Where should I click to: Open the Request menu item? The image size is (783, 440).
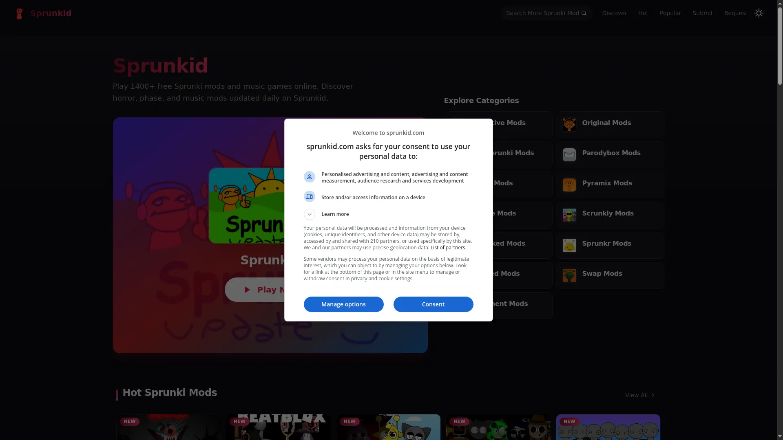735,13
